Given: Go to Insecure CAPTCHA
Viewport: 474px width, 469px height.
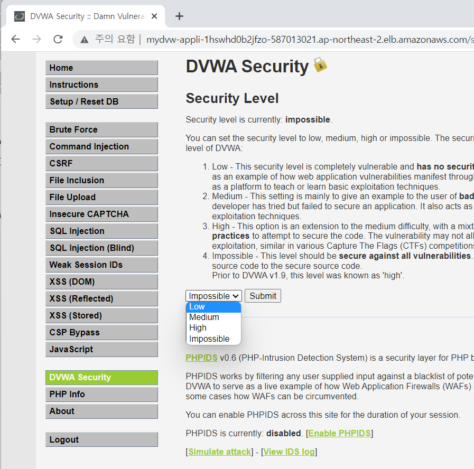Looking at the screenshot, I should pos(101,214).
